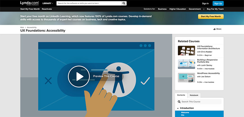Click the magnifier icon in Search This Course
244x117 pixels.
[179, 102]
